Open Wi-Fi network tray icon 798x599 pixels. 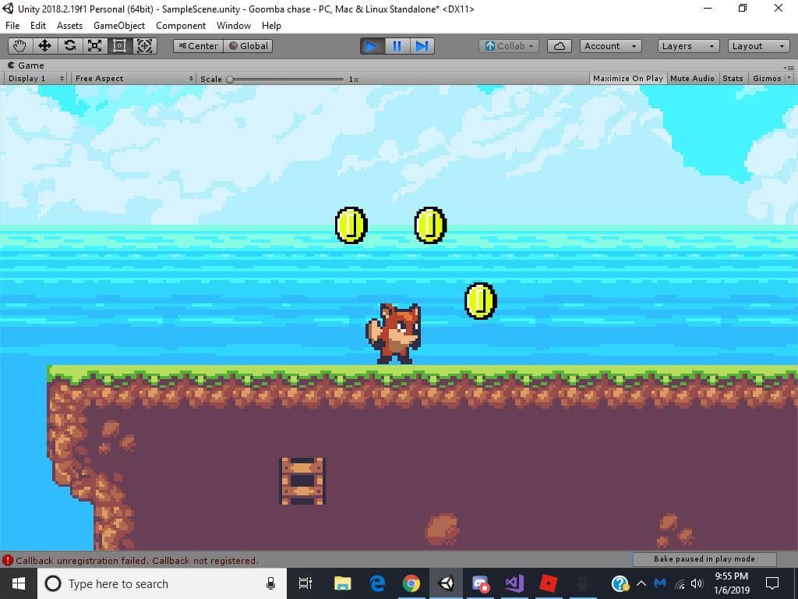pos(680,584)
